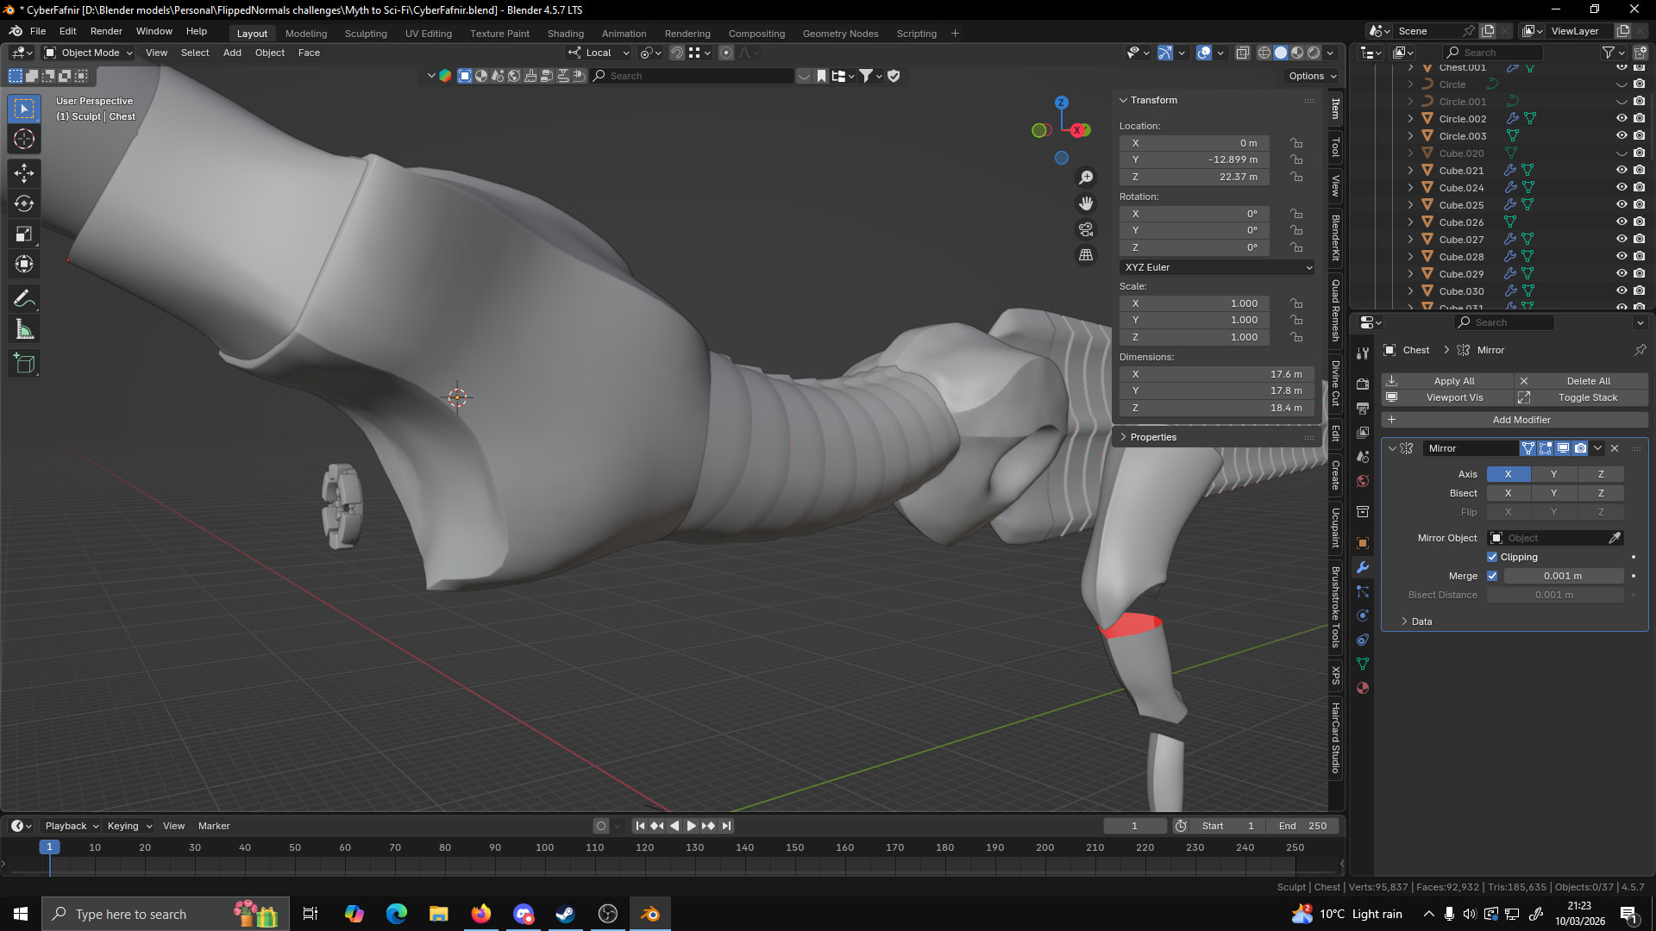
Task: Select the Rotate tool
Action: (x=24, y=203)
